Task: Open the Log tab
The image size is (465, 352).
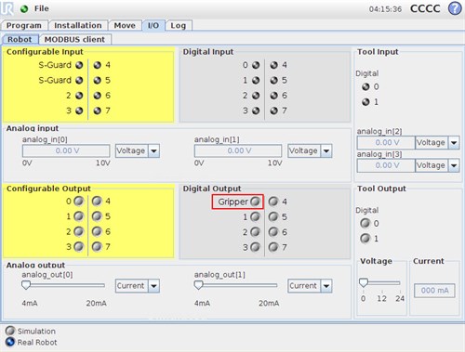Action: click(x=179, y=25)
